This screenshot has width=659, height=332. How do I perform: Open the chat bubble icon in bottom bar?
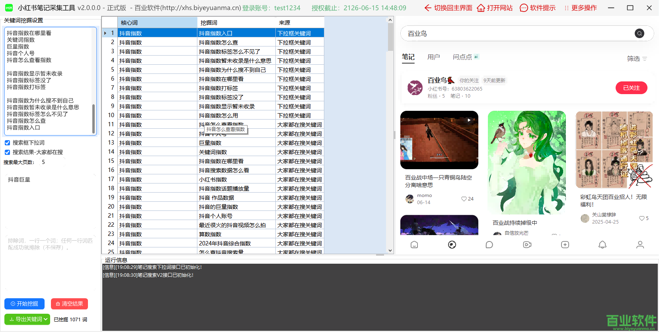(489, 245)
